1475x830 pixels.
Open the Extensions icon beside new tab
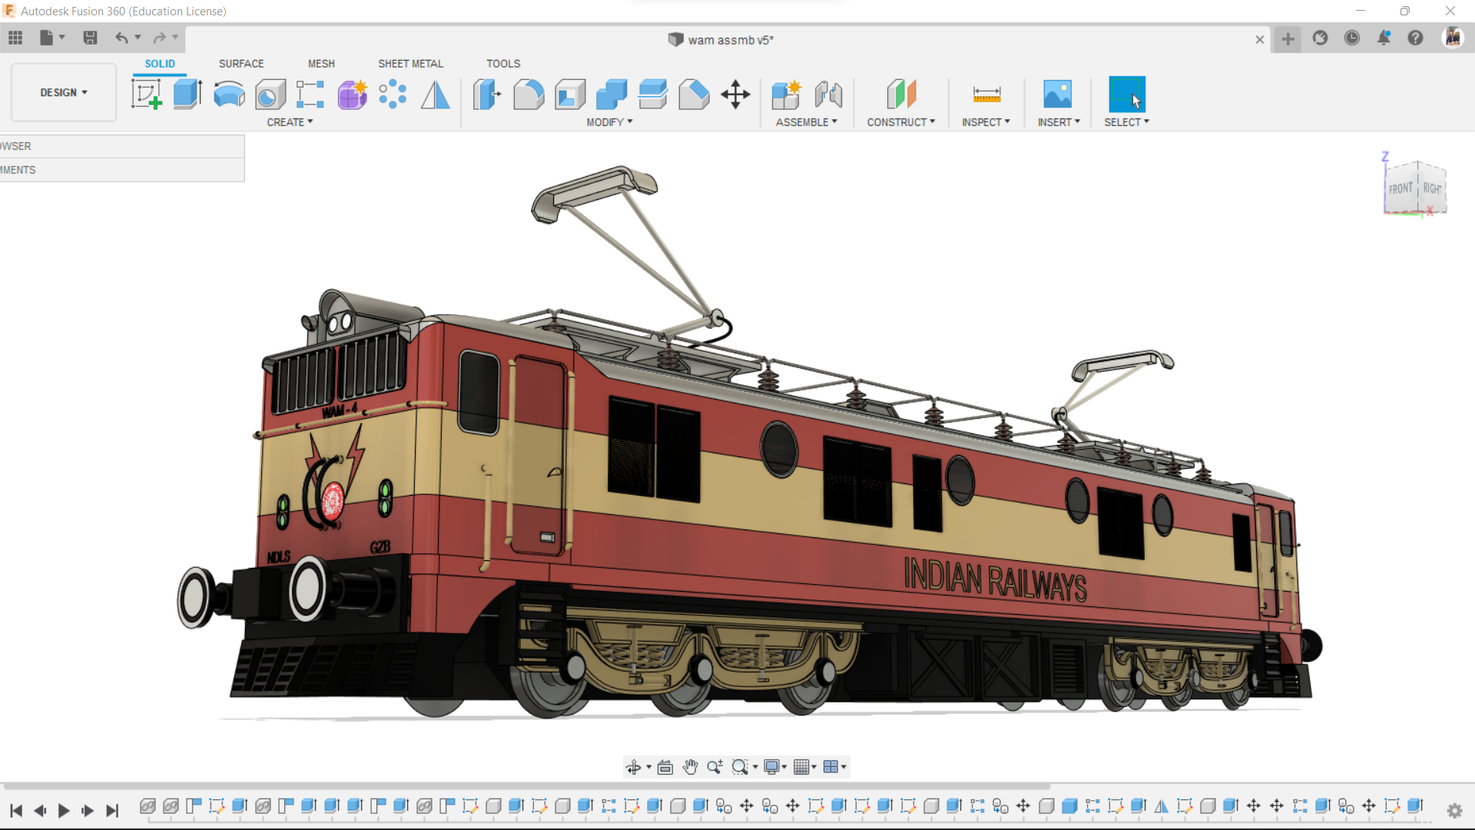1321,38
